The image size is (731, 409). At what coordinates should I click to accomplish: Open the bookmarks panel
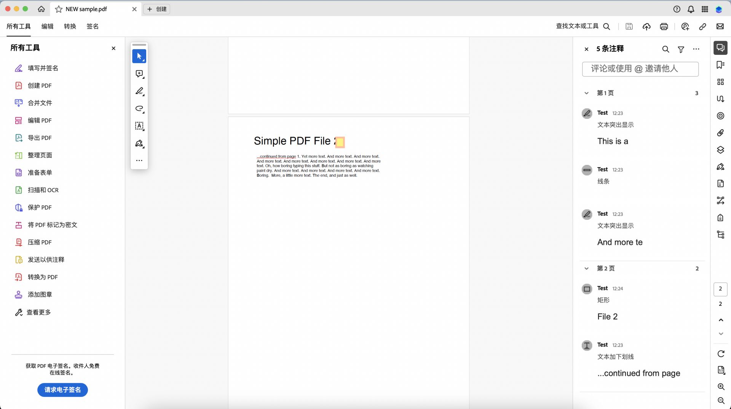coord(720,65)
